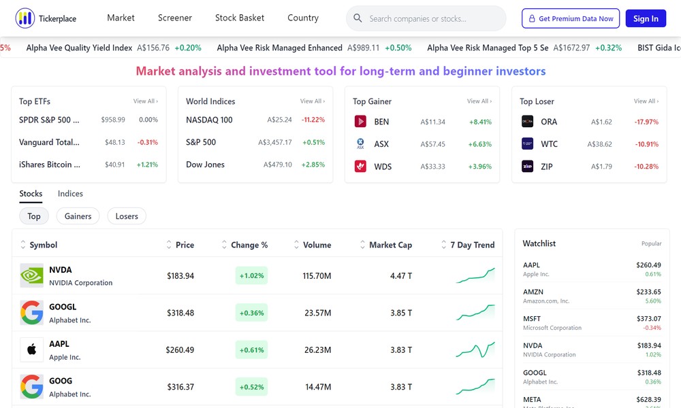Click the NVIDIA logo in stocks table

[x=31, y=275]
